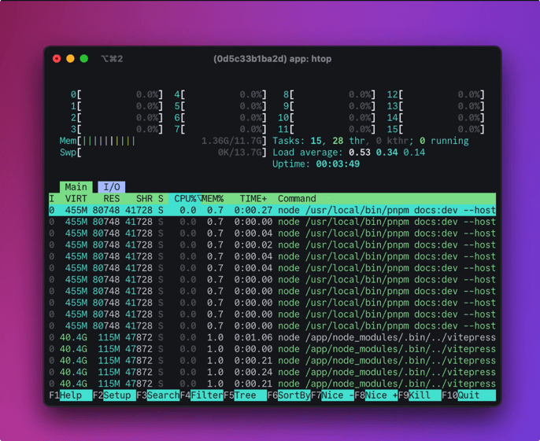
Task: Click CPU 4 usage meter
Action: 220,94
